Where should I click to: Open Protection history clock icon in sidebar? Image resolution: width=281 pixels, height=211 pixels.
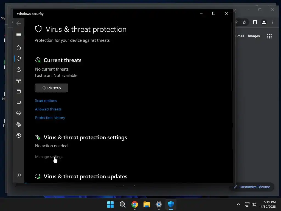coord(19,135)
